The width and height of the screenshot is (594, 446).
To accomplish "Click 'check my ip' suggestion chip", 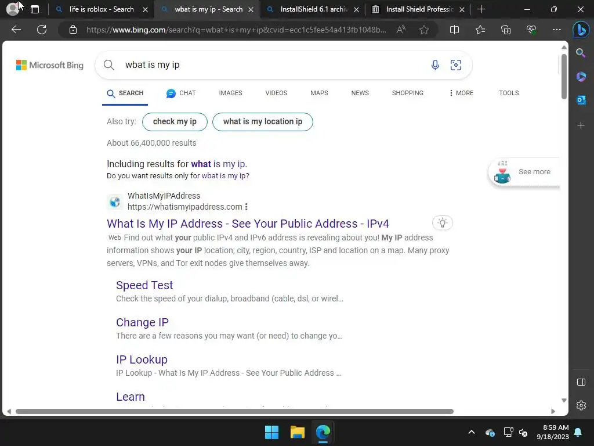I will coord(175,122).
